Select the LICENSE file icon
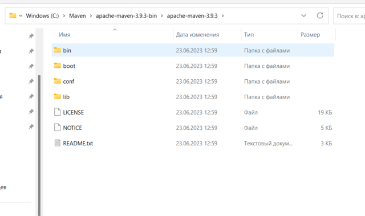 [57, 112]
